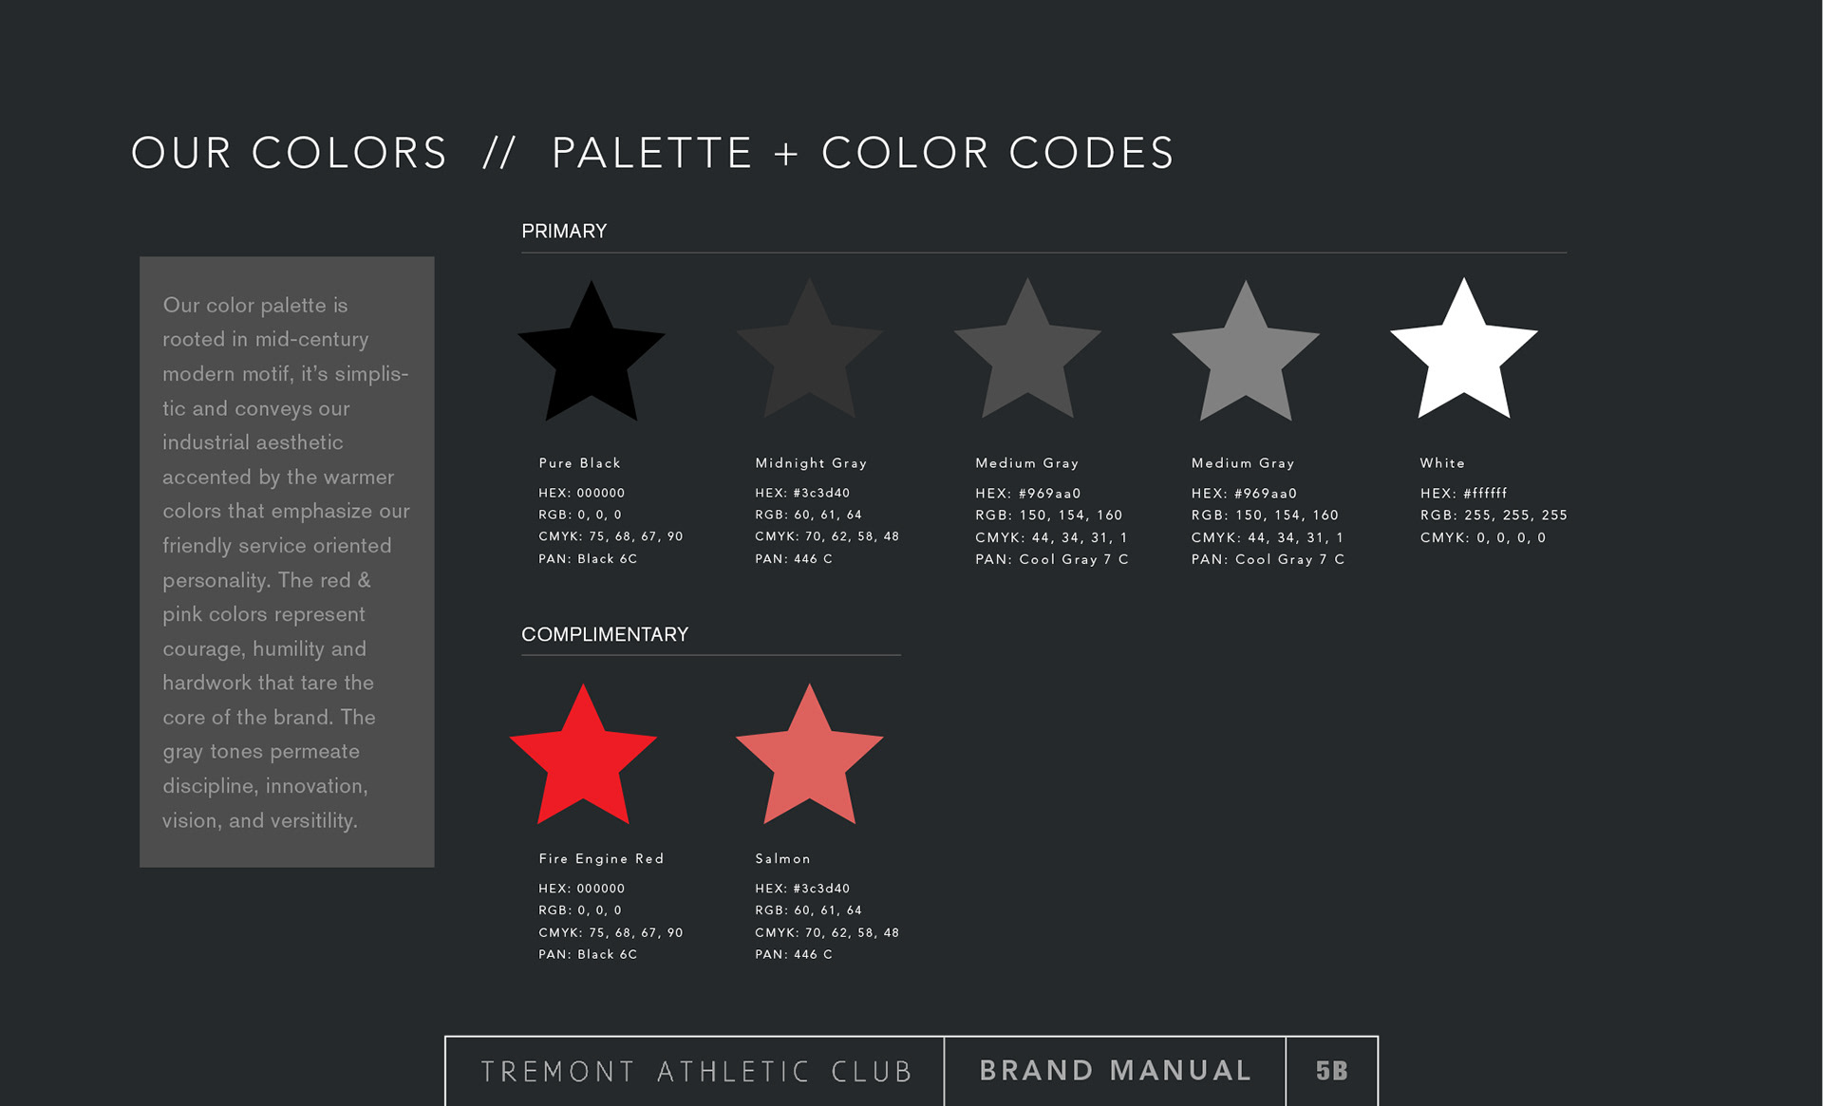This screenshot has height=1106, width=1823.
Task: Pick the Fire Engine Red star
Action: pos(583,761)
